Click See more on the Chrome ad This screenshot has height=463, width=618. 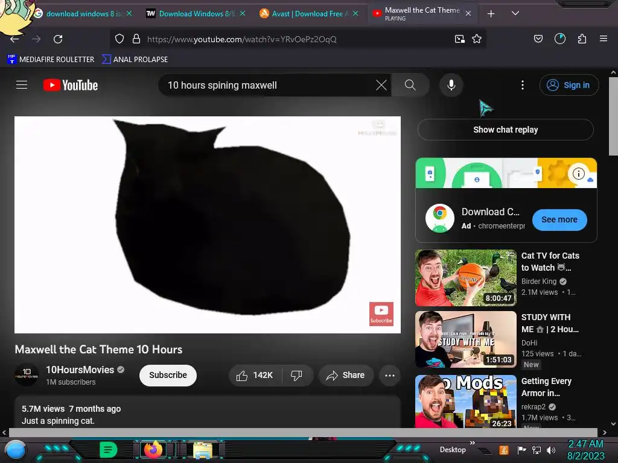[x=559, y=219]
